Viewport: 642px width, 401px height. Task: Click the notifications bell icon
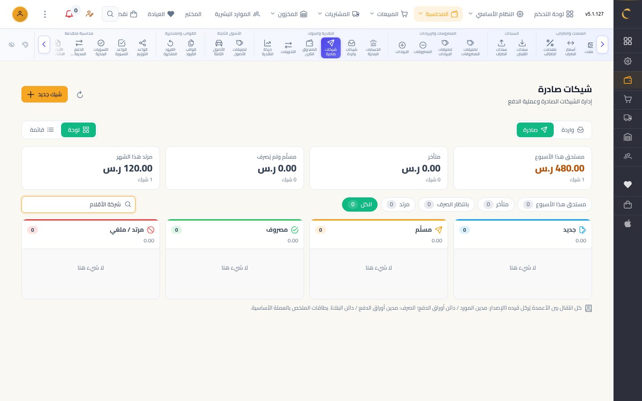coord(69,14)
